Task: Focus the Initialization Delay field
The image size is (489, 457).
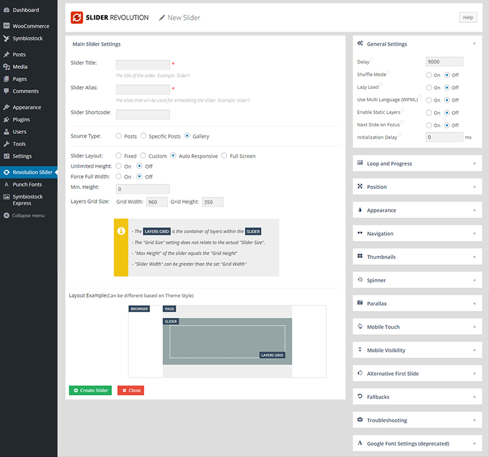Action: pos(444,137)
